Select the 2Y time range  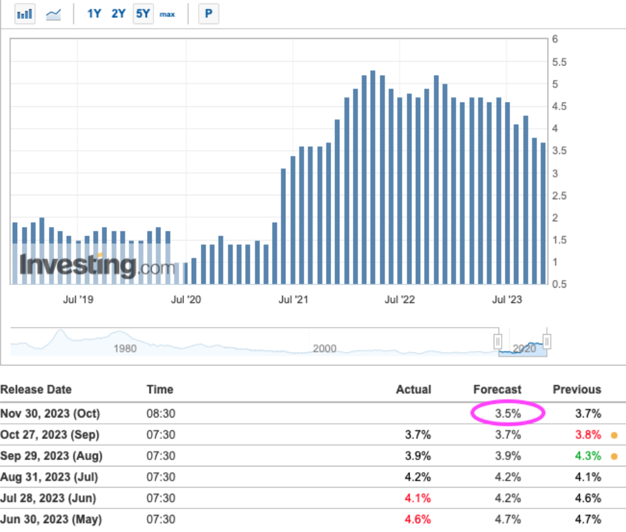(x=118, y=14)
